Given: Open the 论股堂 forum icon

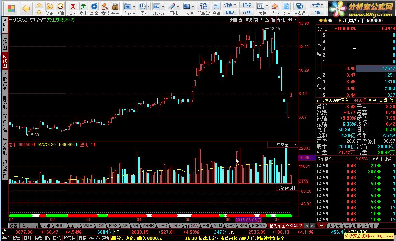Looking at the screenshot, I should click(x=203, y=9).
